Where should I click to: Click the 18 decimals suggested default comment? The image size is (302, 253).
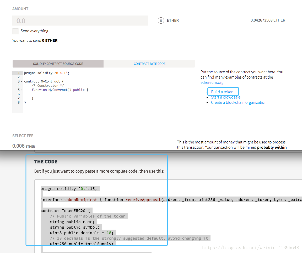[x=129, y=238]
